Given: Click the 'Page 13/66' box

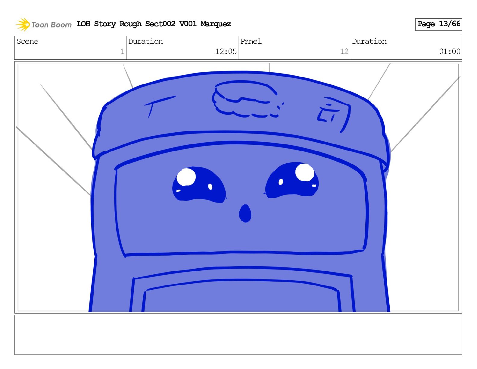Looking at the screenshot, I should (x=438, y=24).
